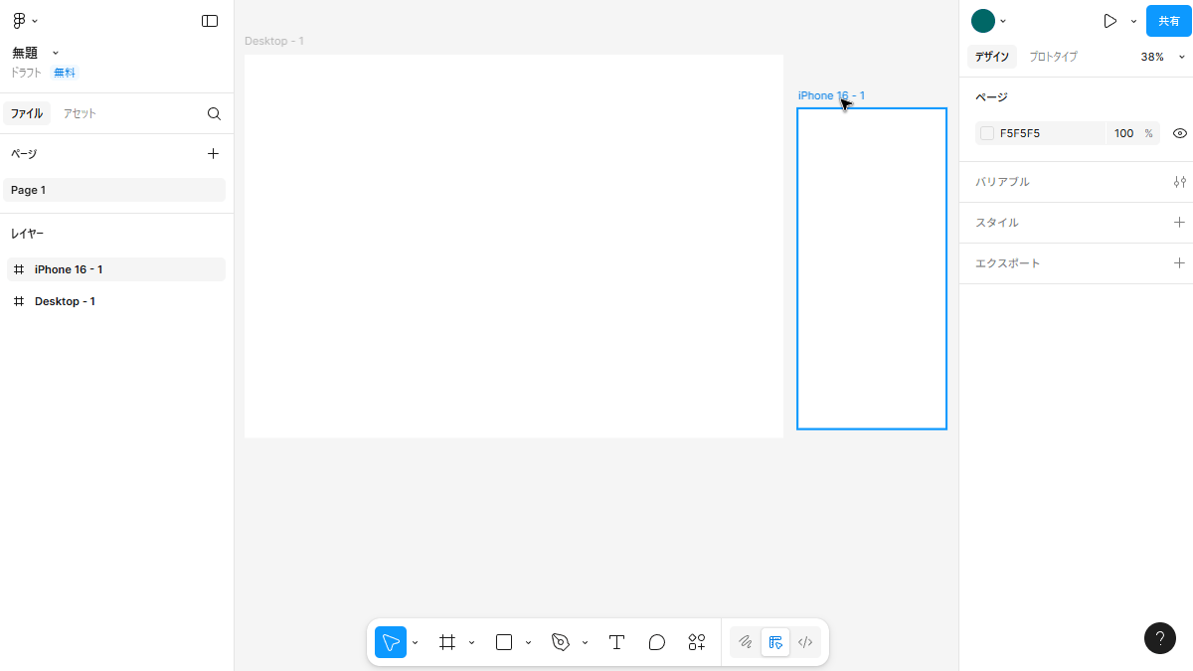Open the Actions tool in the toolbar
Viewport: 1193px width, 671px height.
coord(696,642)
